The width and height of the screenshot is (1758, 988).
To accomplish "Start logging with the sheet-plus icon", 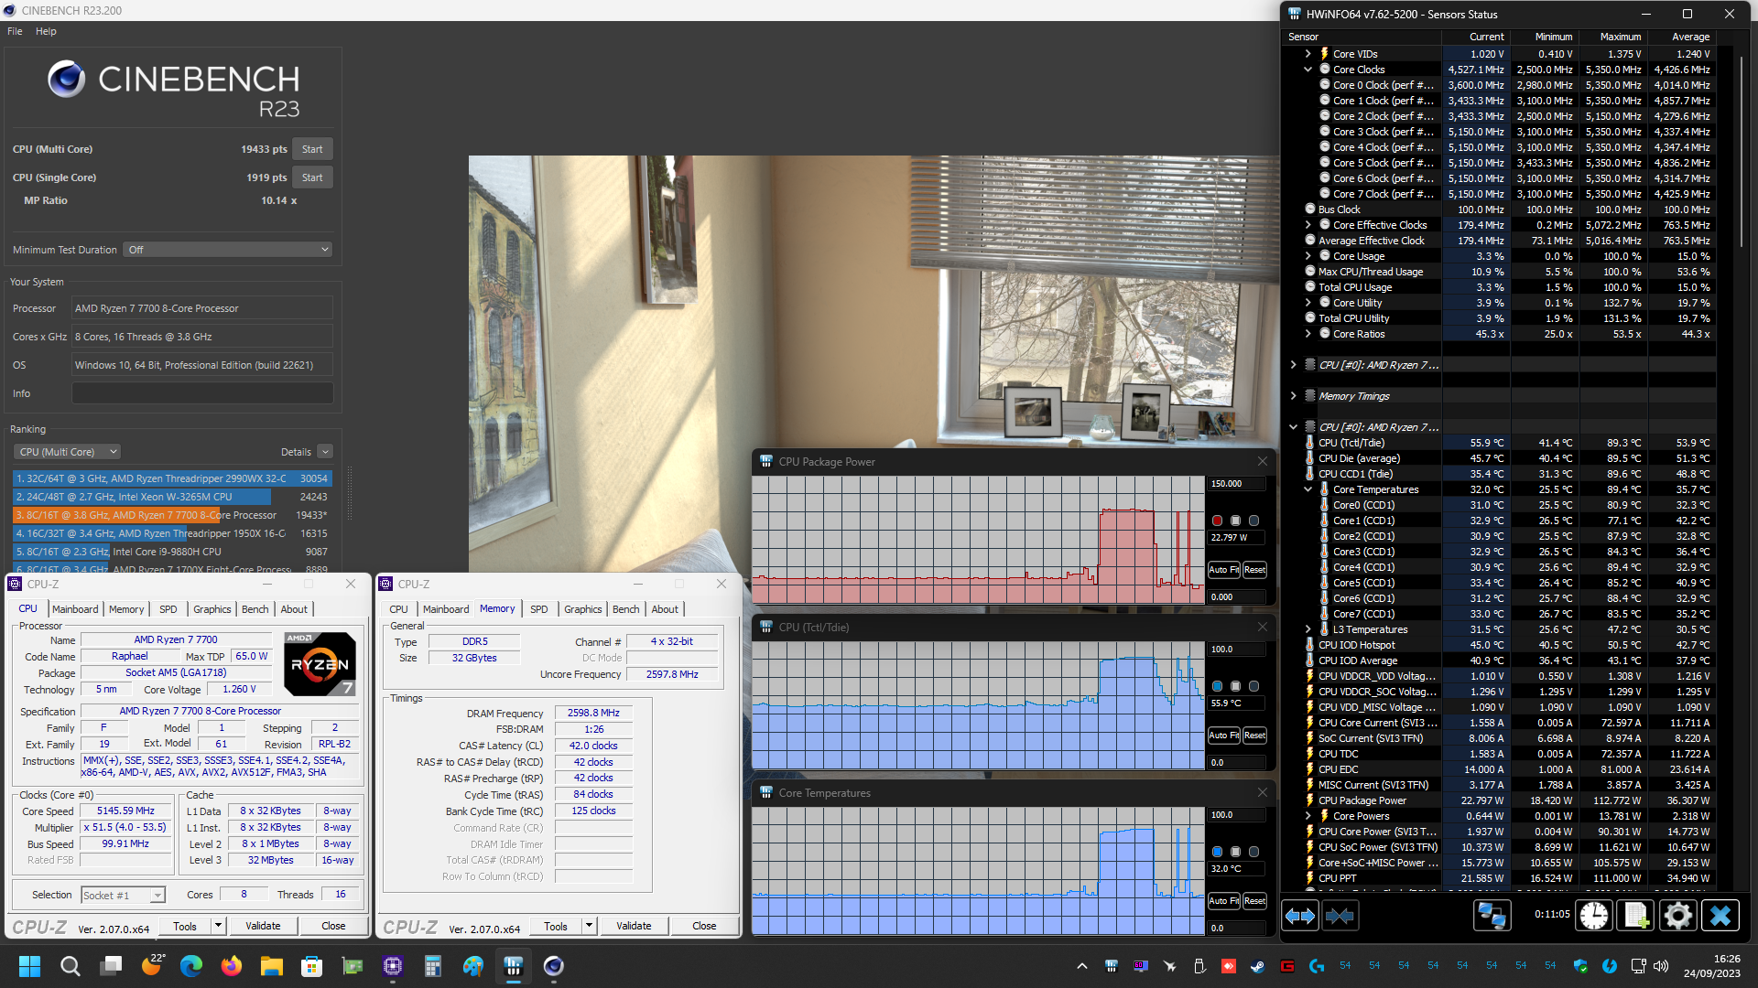I will 1636,915.
